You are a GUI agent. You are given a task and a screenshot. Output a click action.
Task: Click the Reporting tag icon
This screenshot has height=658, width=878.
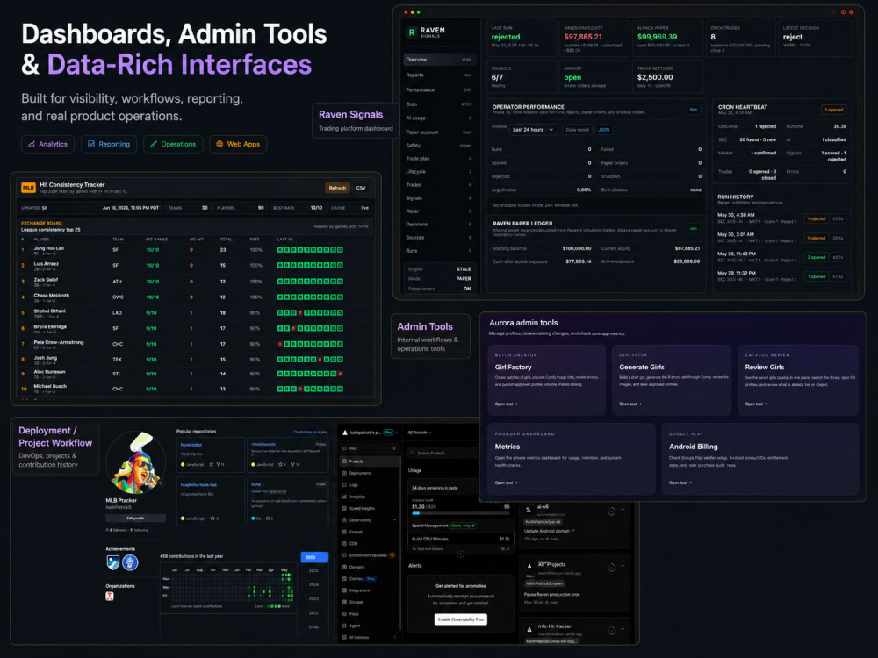point(91,144)
